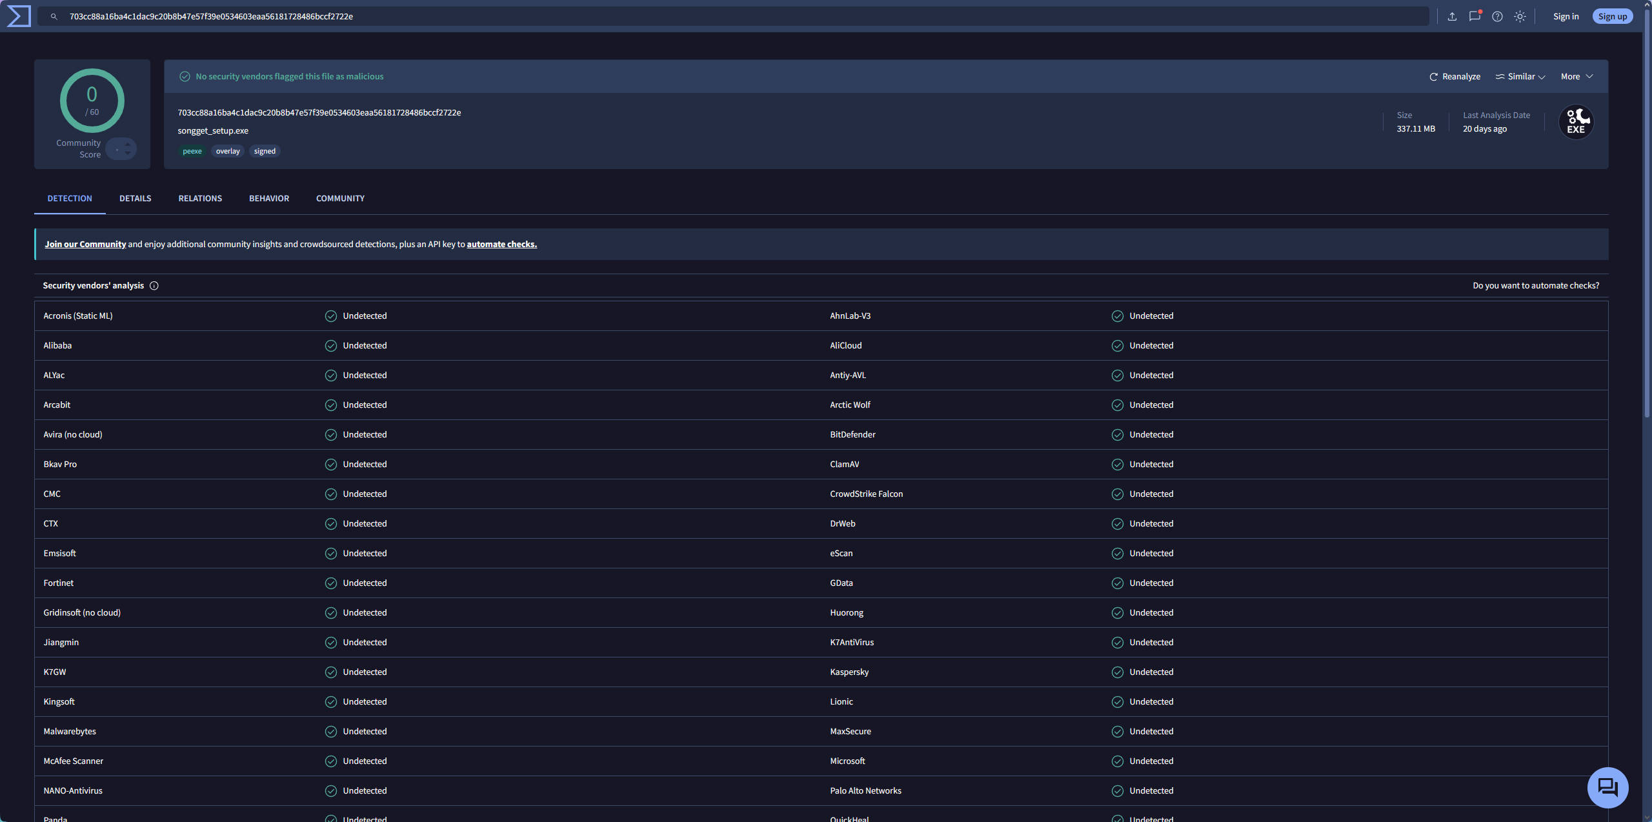Image resolution: width=1652 pixels, height=822 pixels.
Task: Click the Security vendors' analysis heading
Action: point(94,286)
